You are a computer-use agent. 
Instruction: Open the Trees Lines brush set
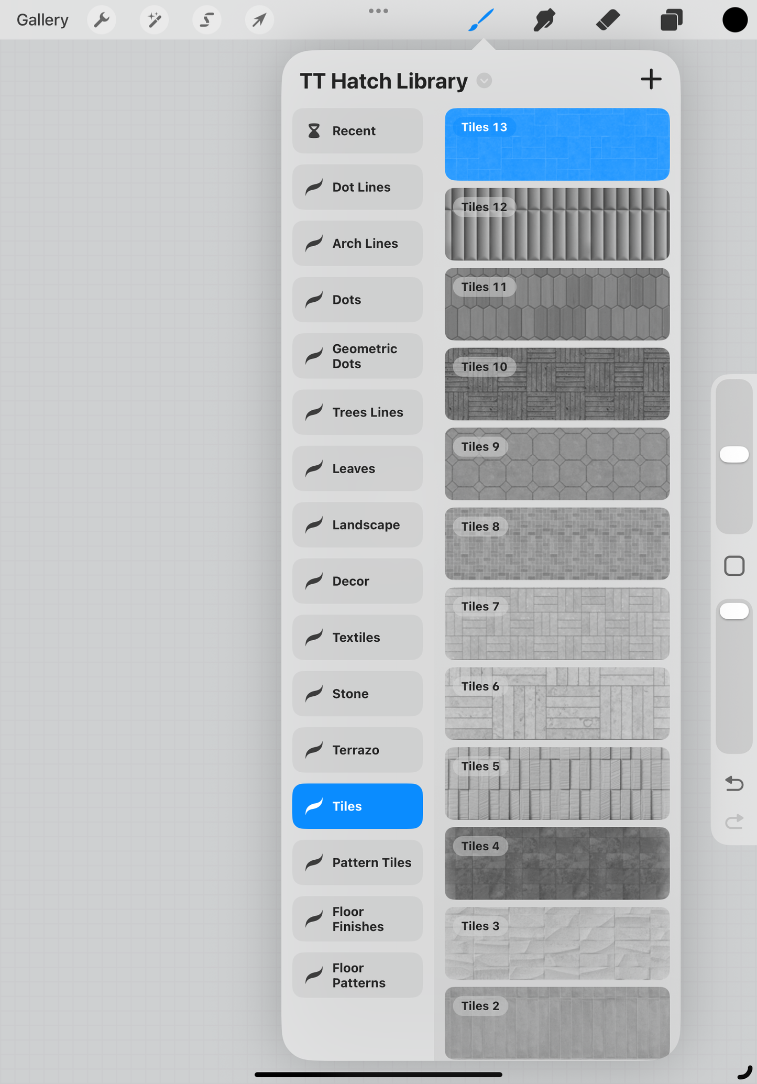(357, 412)
